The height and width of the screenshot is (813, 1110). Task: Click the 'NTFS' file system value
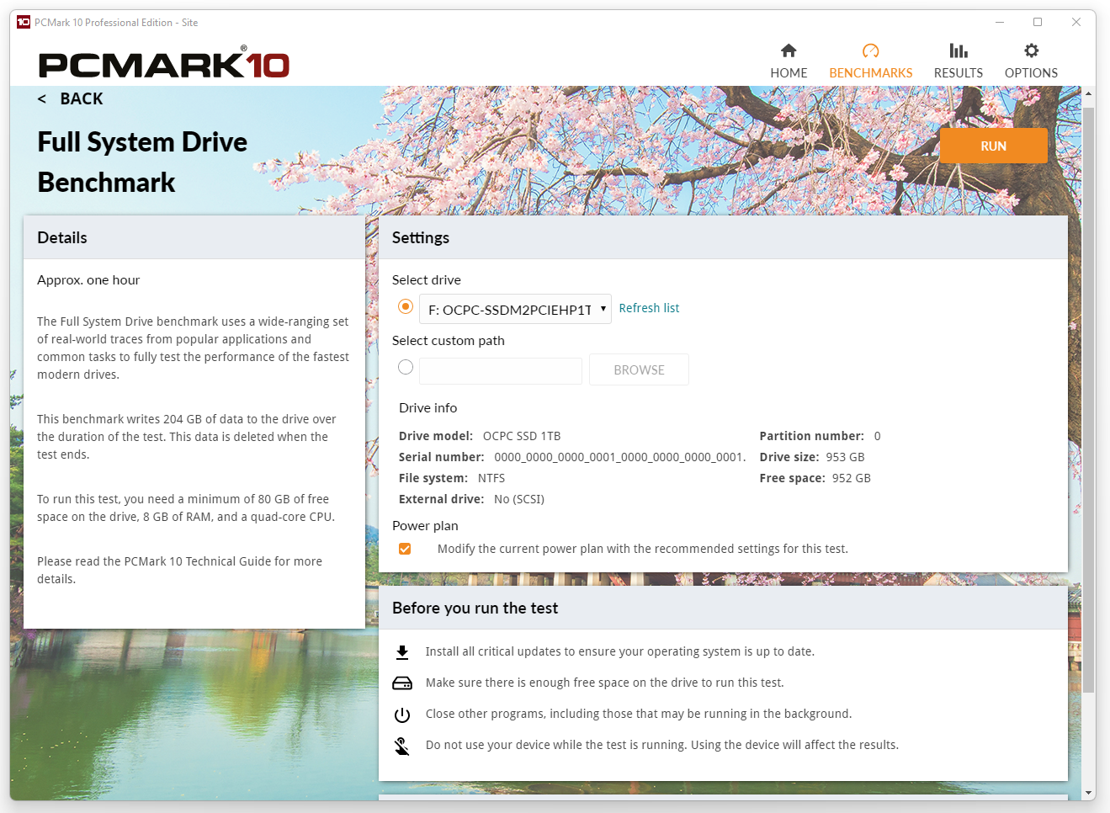click(491, 478)
